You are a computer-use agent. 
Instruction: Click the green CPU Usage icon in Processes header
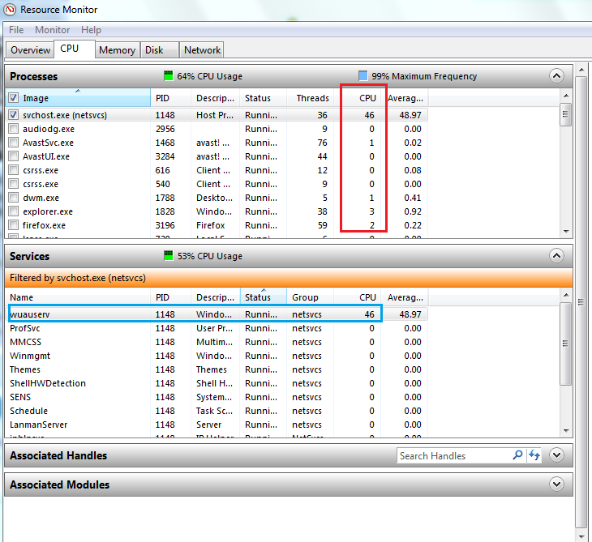pyautogui.click(x=169, y=76)
